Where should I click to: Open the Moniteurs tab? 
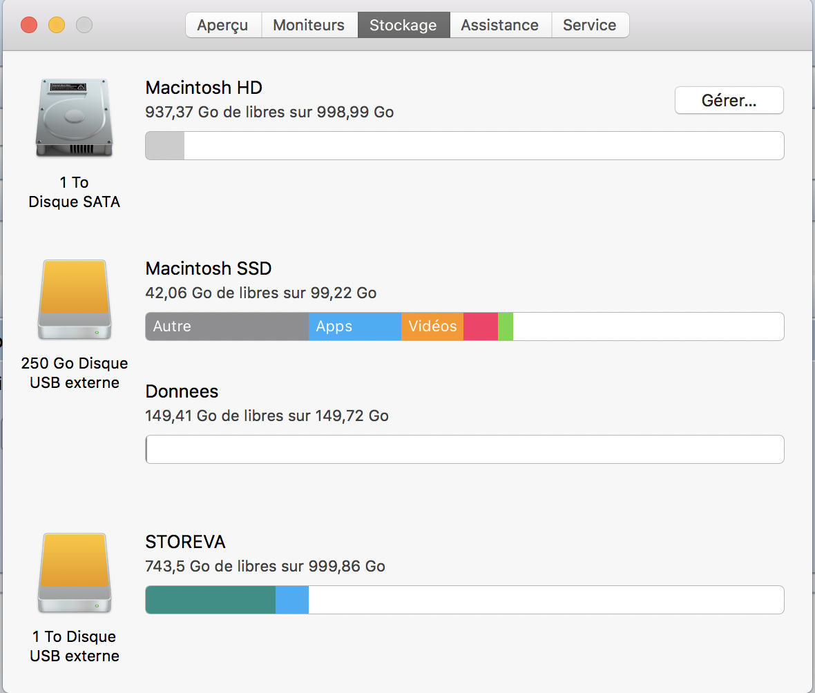tap(309, 26)
